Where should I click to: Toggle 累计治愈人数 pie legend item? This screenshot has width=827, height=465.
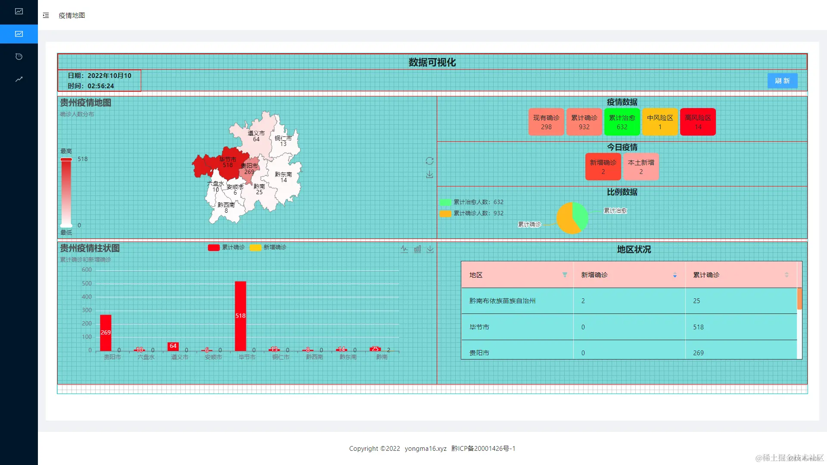tap(471, 202)
